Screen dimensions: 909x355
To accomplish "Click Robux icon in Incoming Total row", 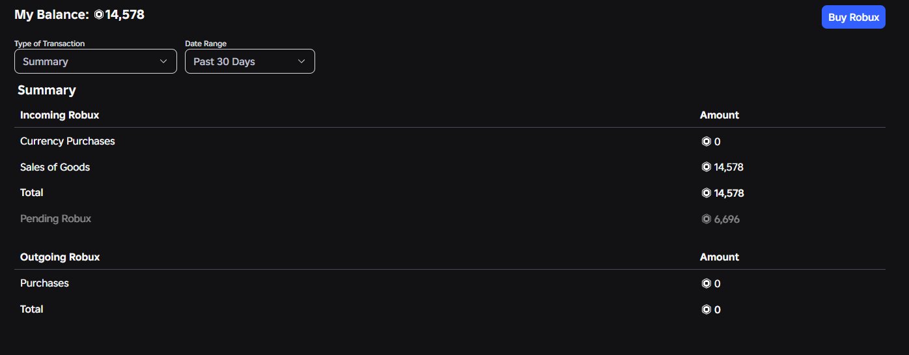I will (706, 193).
